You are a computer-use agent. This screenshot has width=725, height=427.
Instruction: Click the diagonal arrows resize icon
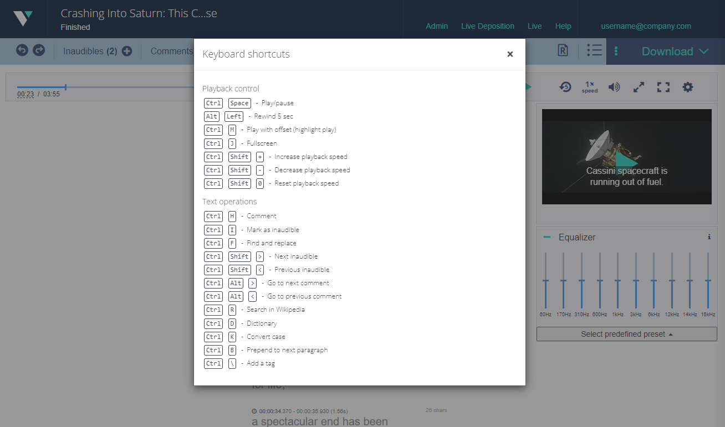coord(639,87)
